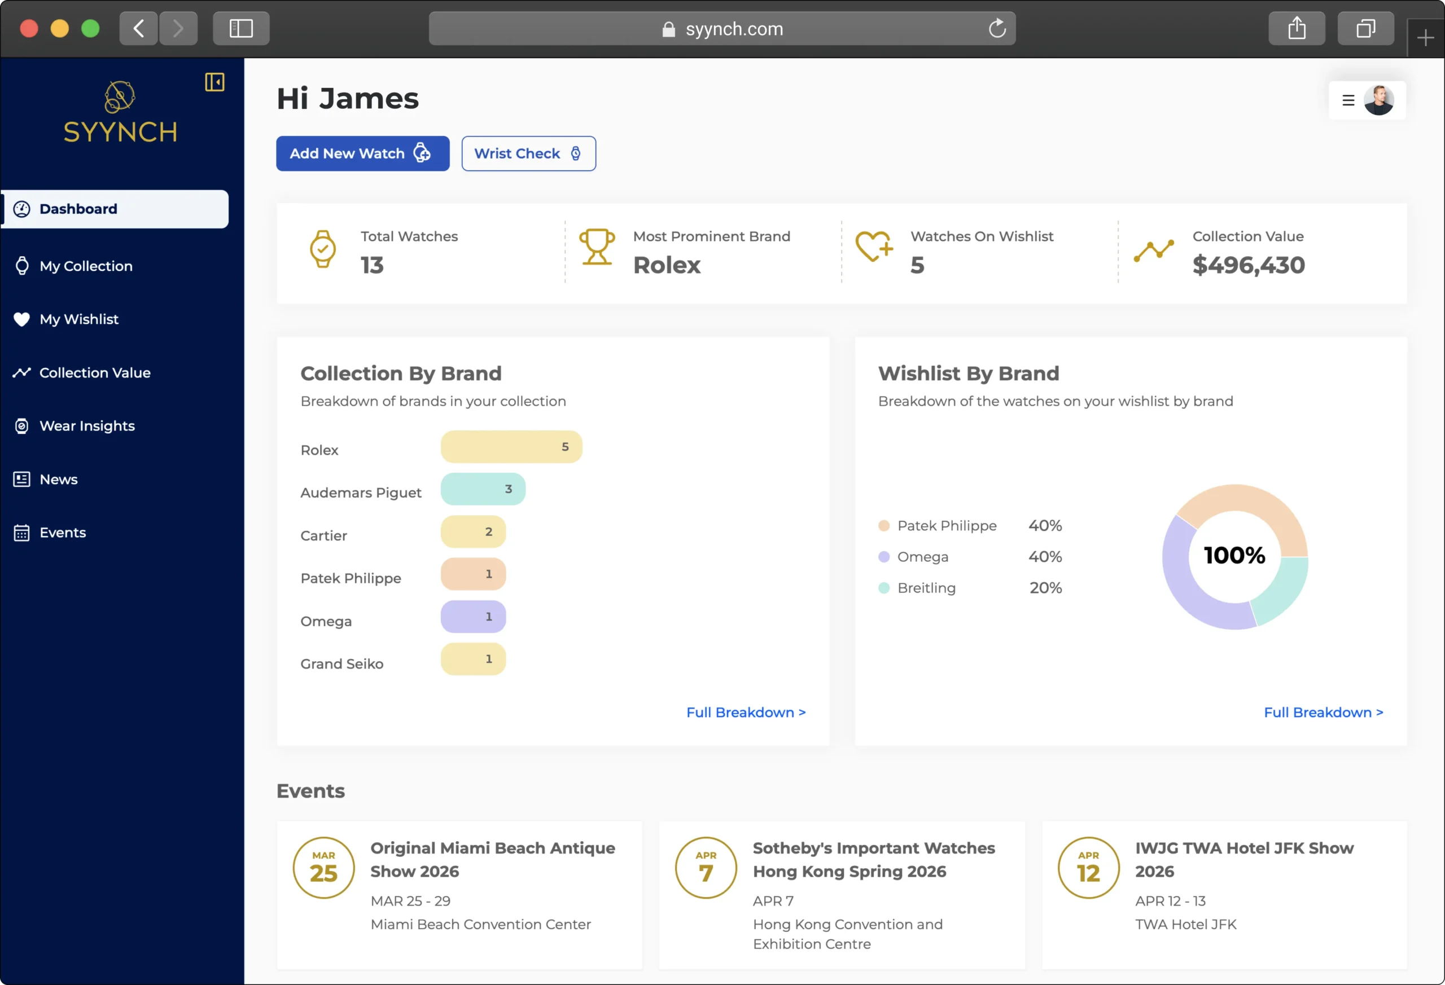Click the Rolex bar showing 5
Image resolution: width=1445 pixels, height=985 pixels.
click(511, 447)
